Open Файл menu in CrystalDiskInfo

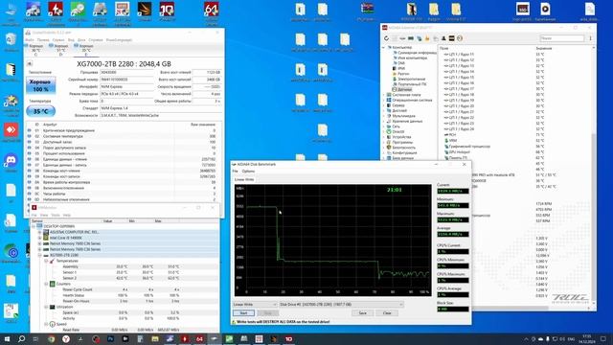(x=30, y=40)
